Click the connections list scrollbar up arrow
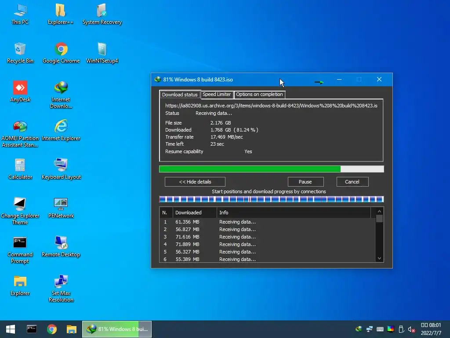The image size is (450, 338). tap(379, 211)
